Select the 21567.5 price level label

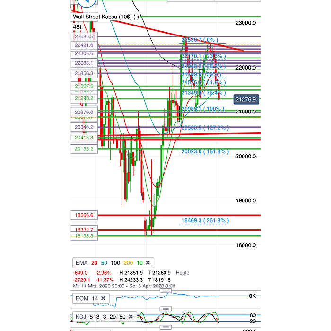(84, 86)
